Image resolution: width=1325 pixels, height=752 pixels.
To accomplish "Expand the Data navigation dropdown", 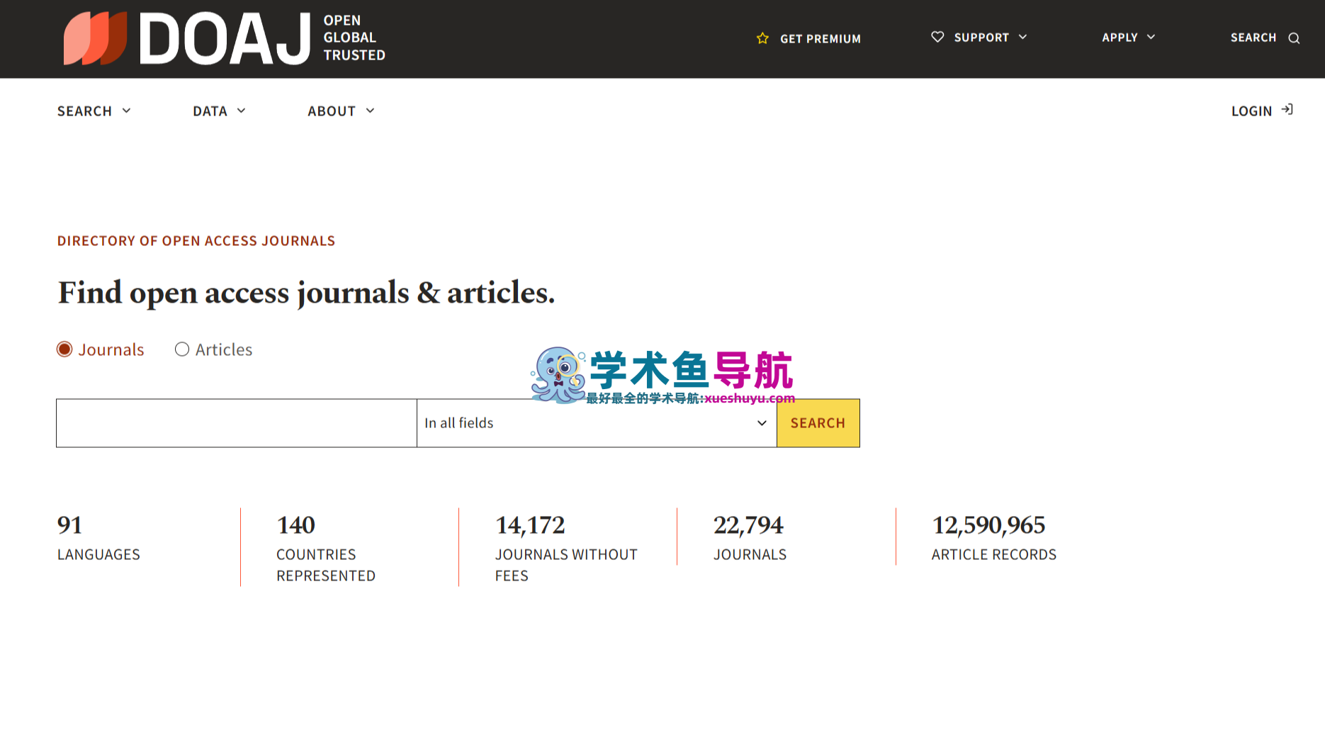I will point(219,111).
